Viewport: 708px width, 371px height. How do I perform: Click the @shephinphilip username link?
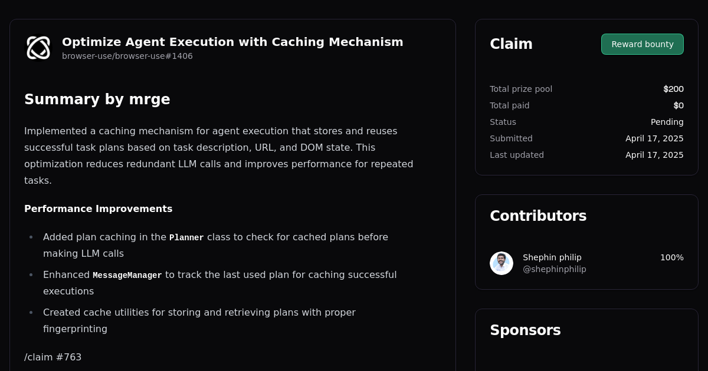click(554, 269)
